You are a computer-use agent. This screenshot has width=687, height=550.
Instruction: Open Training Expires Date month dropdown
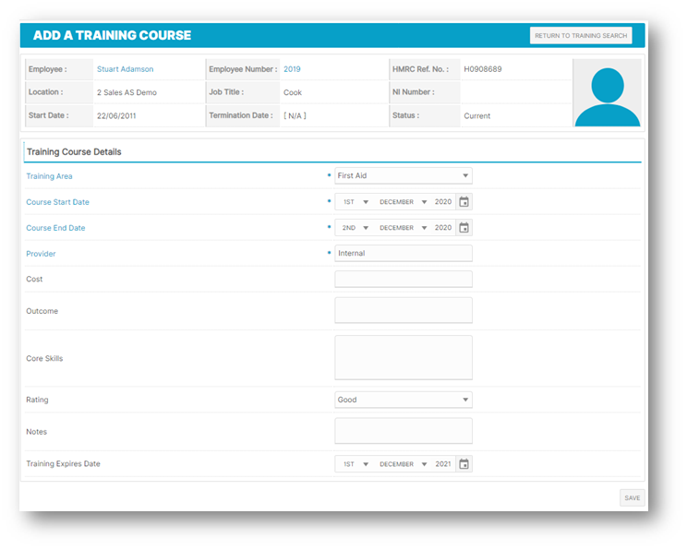[x=403, y=464]
